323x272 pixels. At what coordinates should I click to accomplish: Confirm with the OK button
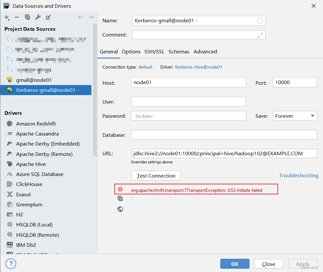pyautogui.click(x=235, y=264)
